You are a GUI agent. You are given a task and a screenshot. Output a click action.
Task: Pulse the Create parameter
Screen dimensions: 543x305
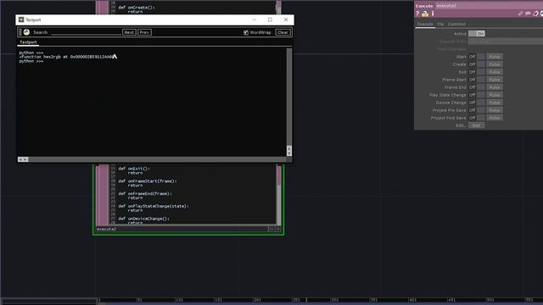pyautogui.click(x=495, y=64)
